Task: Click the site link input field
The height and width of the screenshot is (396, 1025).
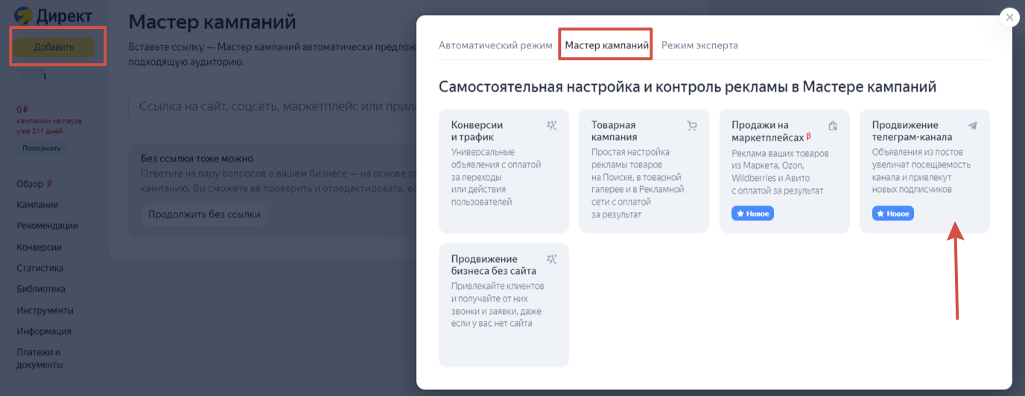Action: [272, 106]
